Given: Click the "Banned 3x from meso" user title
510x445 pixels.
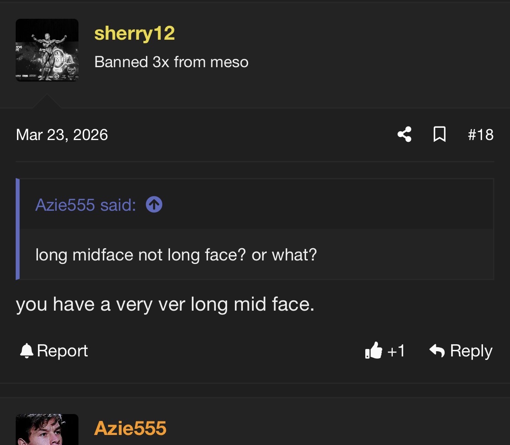Looking at the screenshot, I should tap(171, 62).
